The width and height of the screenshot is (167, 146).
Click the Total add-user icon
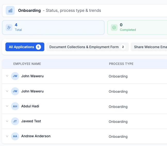click(x=9, y=28)
